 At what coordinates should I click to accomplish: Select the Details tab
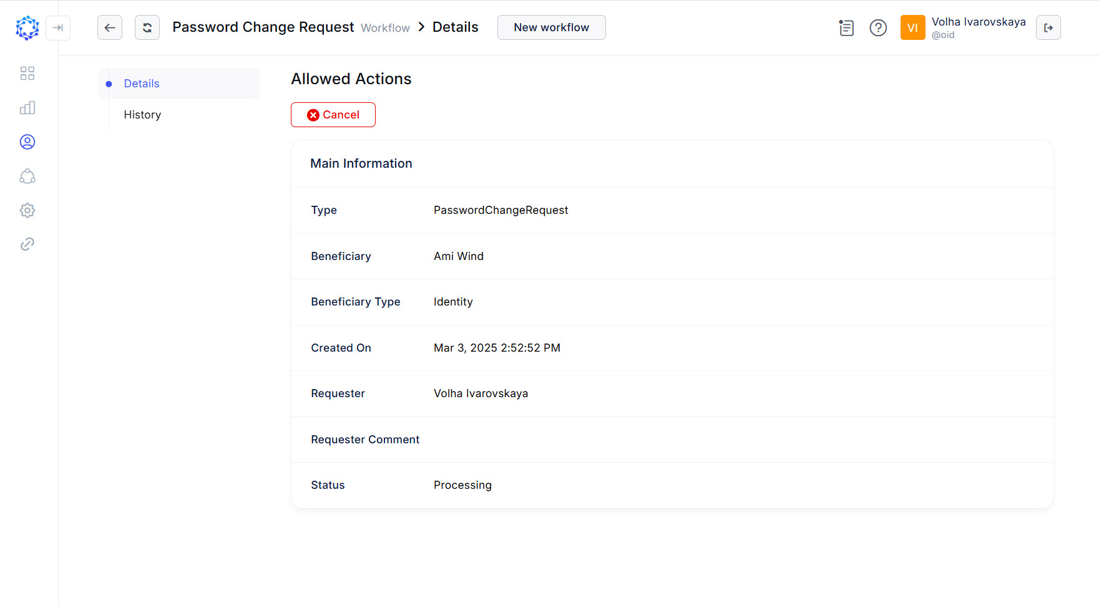[141, 83]
